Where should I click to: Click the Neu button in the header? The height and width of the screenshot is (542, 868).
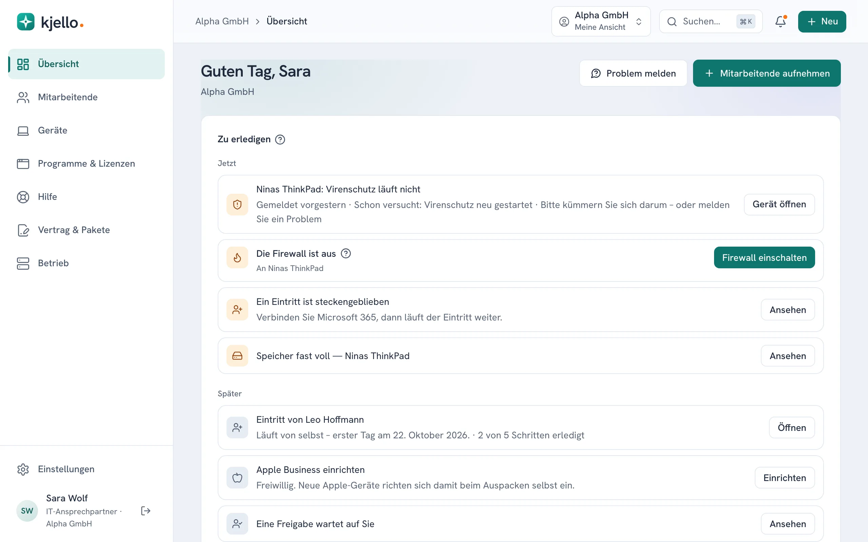point(822,21)
